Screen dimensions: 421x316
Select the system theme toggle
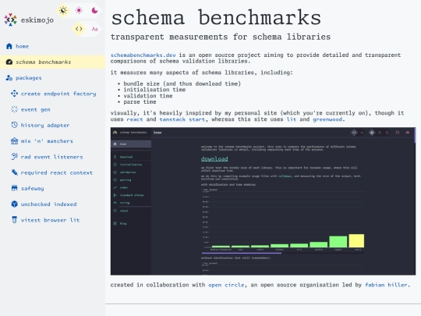[63, 10]
